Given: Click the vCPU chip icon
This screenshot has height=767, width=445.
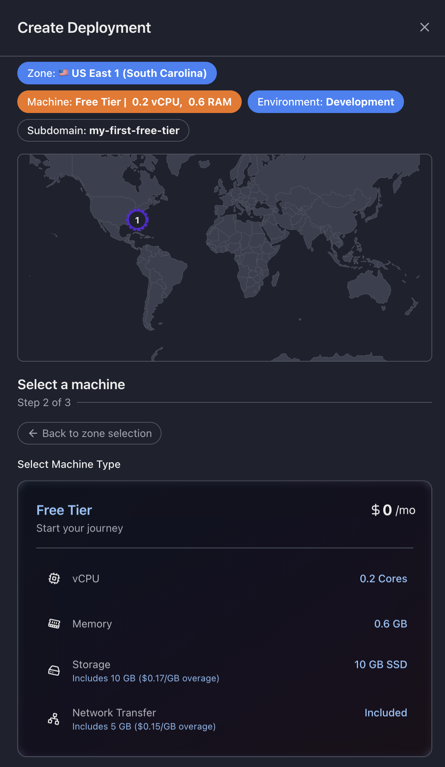Looking at the screenshot, I should (x=54, y=578).
